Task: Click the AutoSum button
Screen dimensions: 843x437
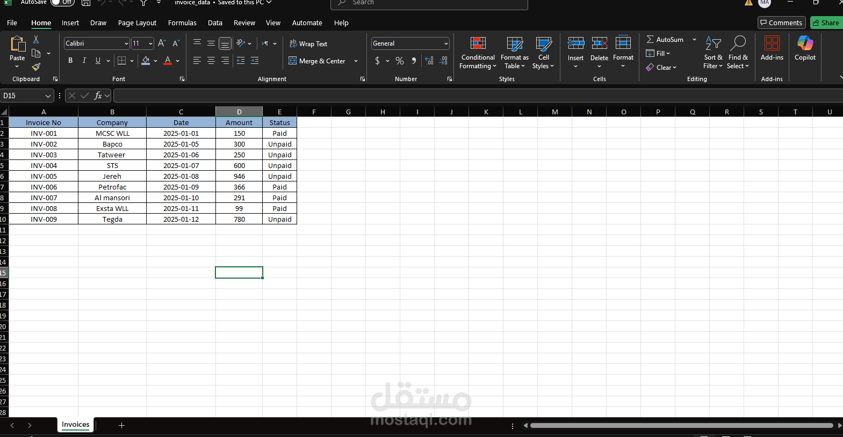Action: [665, 40]
